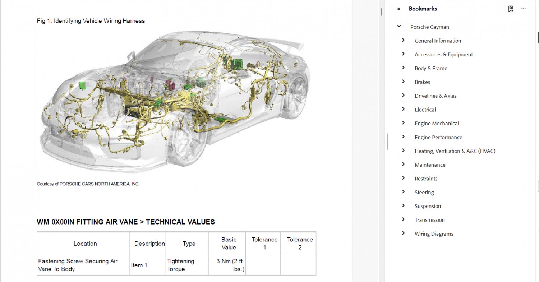Click the vehicle wiring harness figure
This screenshot has height=282, width=539.
pyautogui.click(x=175, y=102)
